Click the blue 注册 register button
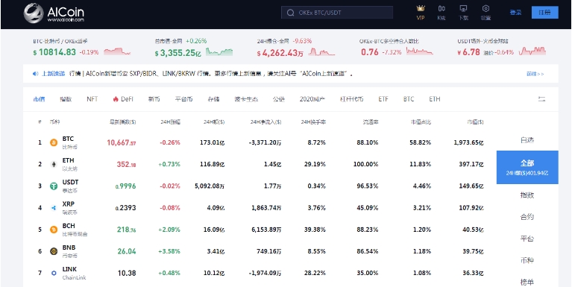The image size is (572, 287). pos(544,13)
